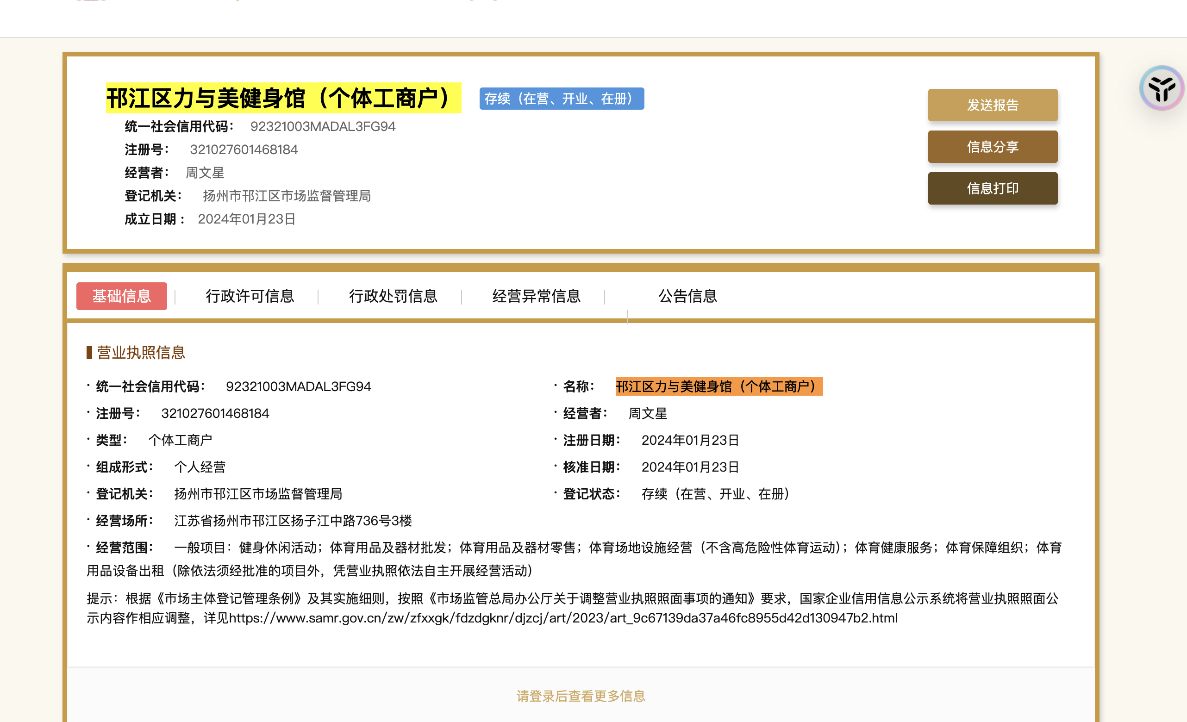Open the 经营异常信息 tab
The image size is (1187, 722).
tap(536, 296)
